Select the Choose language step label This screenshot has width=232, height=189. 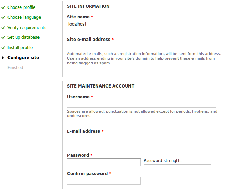pyautogui.click(x=24, y=17)
